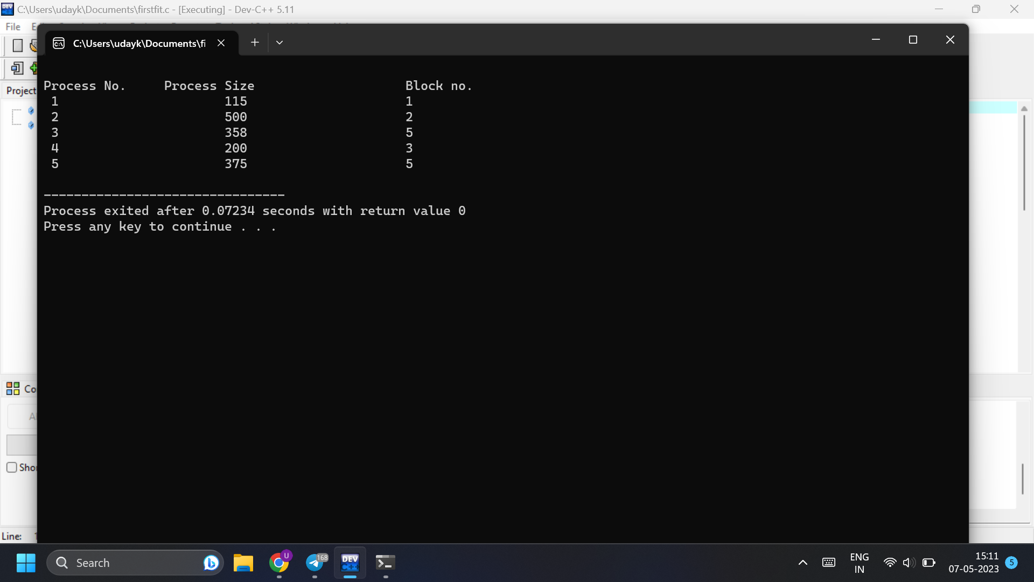Open a new terminal tab with the plus button

(254, 42)
